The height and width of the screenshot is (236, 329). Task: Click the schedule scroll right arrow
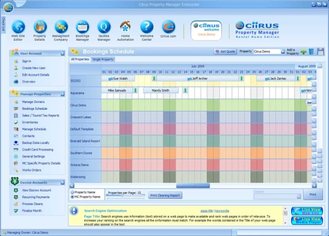pos(314,185)
